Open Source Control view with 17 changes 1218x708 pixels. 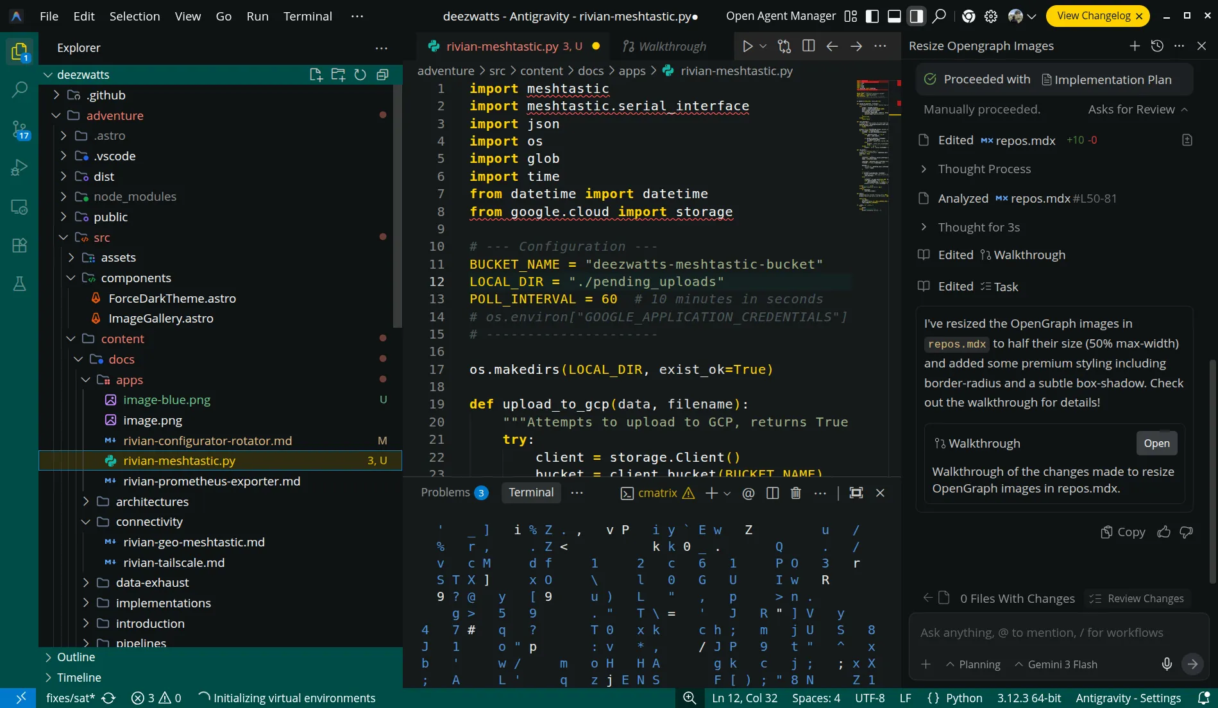19,130
